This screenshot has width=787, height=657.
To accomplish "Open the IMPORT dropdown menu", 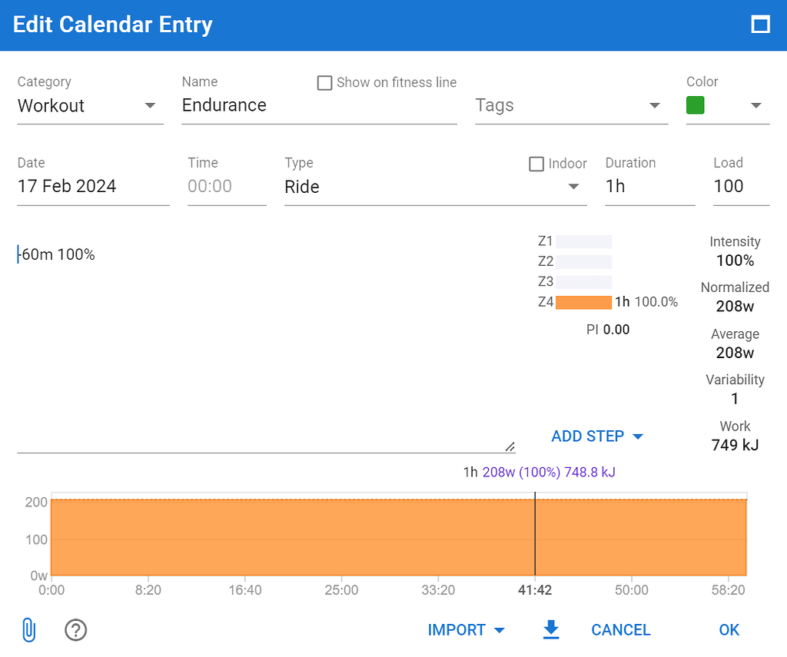I will tap(466, 630).
